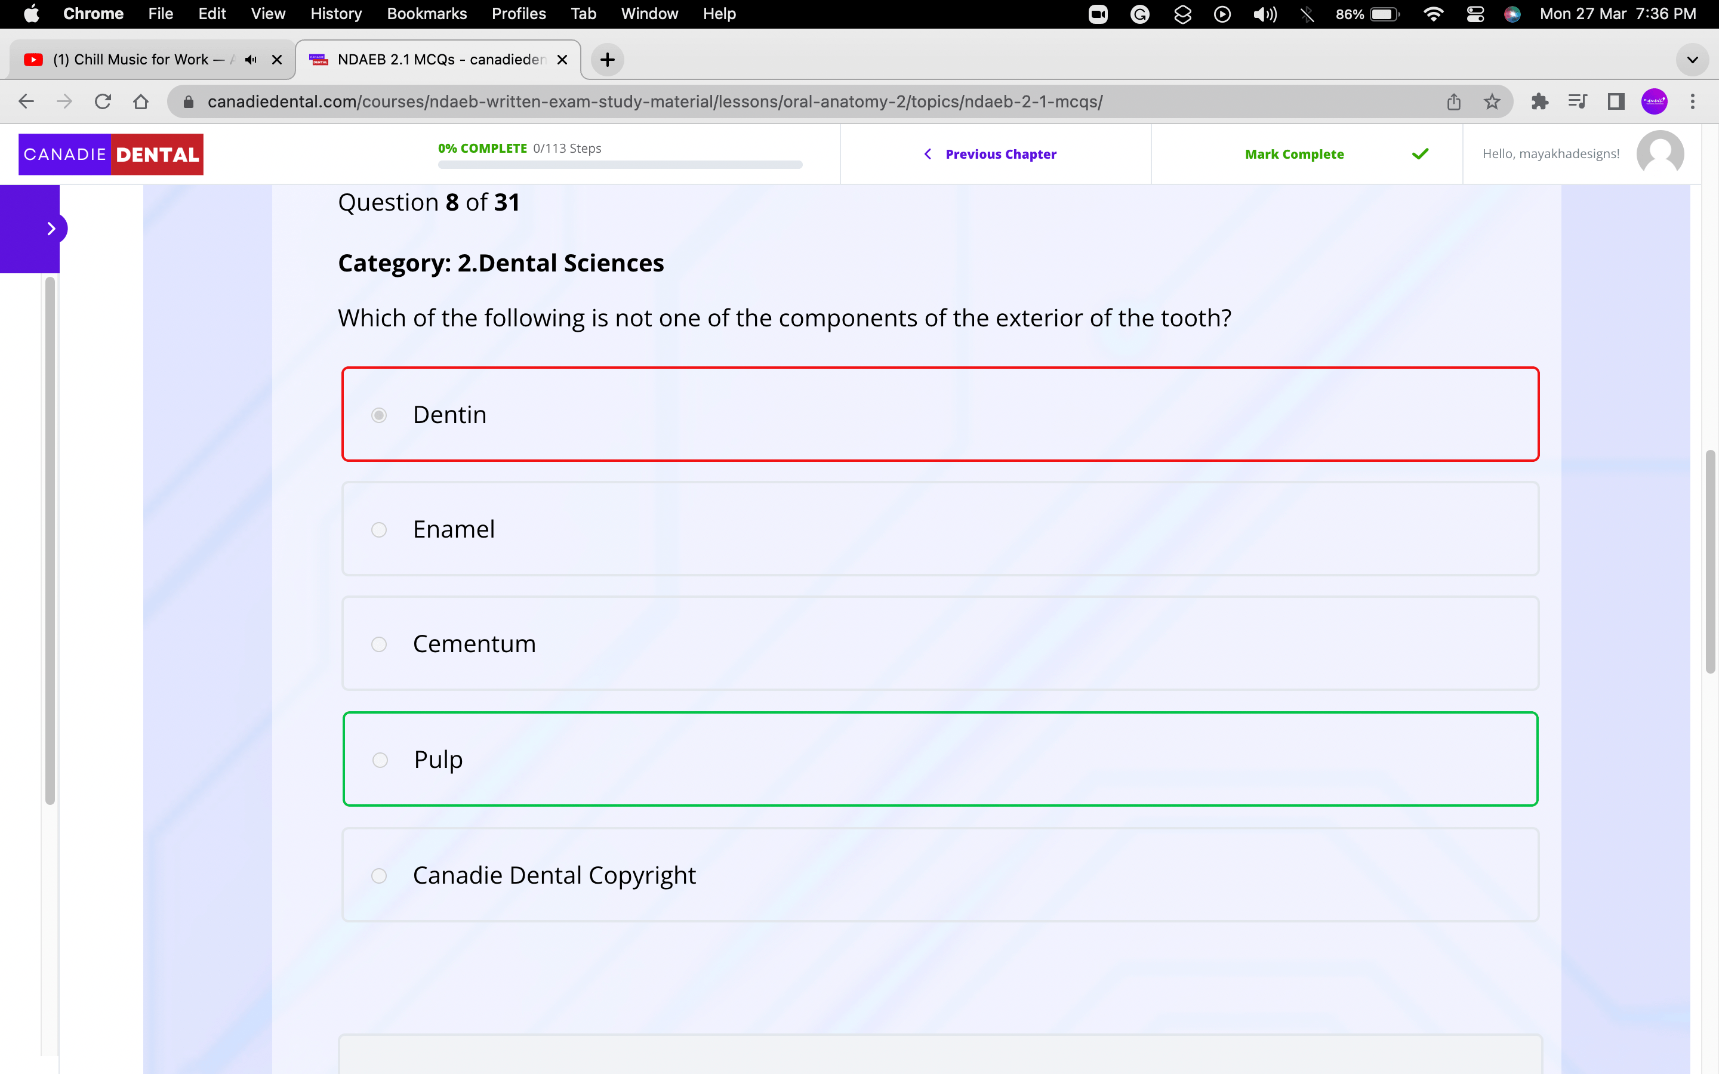Open the Chrome three-dot menu
This screenshot has width=1719, height=1074.
click(x=1693, y=101)
